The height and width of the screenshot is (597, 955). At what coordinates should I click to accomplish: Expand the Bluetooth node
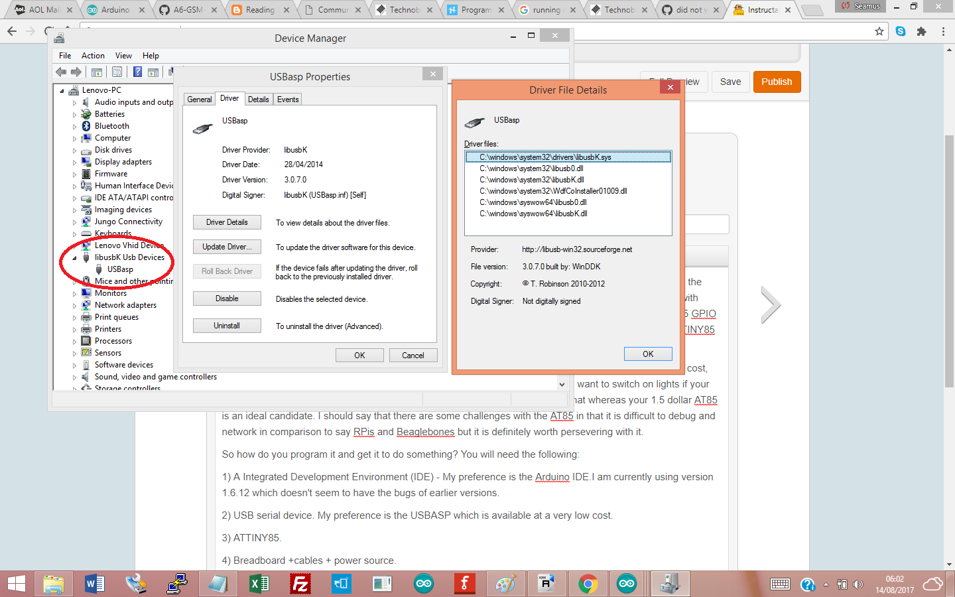tap(74, 127)
